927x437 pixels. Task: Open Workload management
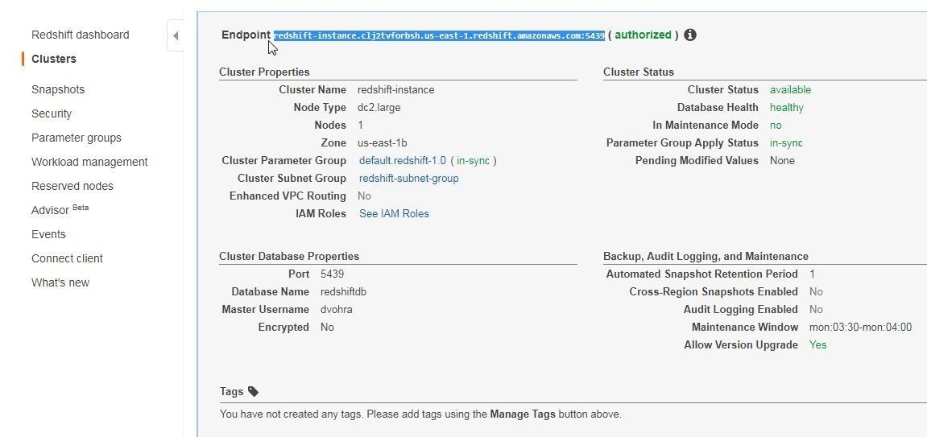90,163
